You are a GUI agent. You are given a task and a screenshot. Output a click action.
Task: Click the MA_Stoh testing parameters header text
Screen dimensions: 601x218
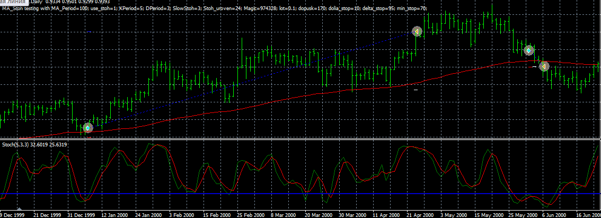point(215,8)
